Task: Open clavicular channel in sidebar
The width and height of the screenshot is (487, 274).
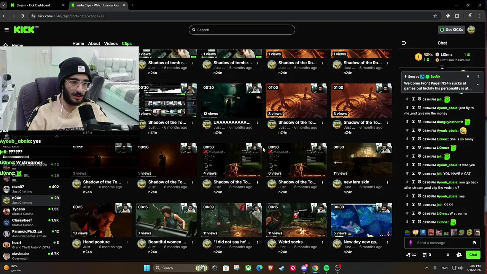Action: point(31,256)
